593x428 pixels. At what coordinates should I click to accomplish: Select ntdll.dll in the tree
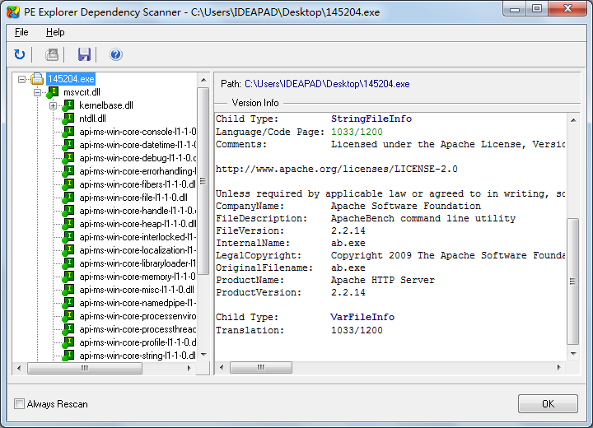(92, 119)
